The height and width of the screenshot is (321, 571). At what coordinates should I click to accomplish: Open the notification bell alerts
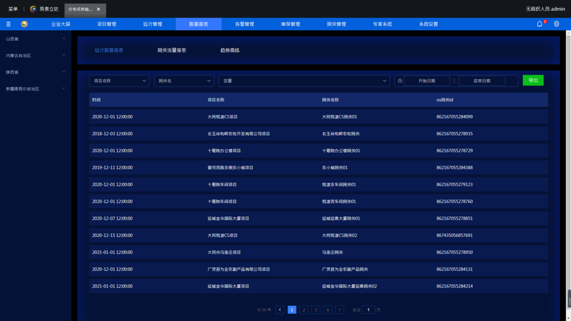pyautogui.click(x=540, y=24)
